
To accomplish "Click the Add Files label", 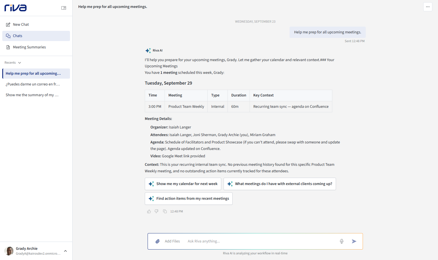I will click(x=172, y=241).
